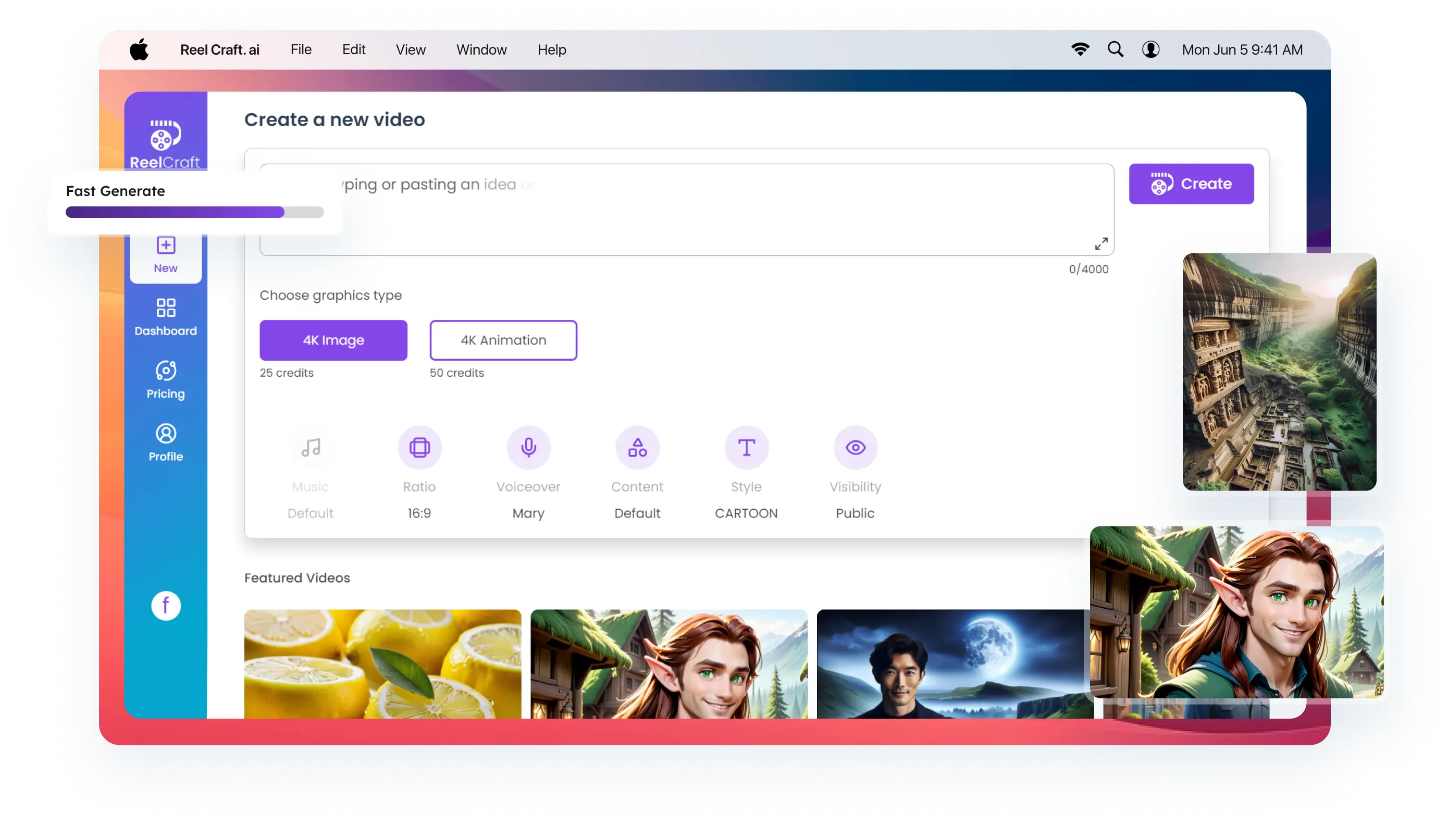Click the canyon temple preview image

coord(1280,372)
